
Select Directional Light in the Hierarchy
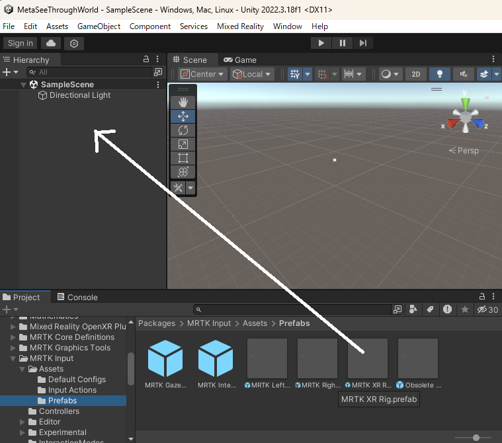click(x=80, y=95)
